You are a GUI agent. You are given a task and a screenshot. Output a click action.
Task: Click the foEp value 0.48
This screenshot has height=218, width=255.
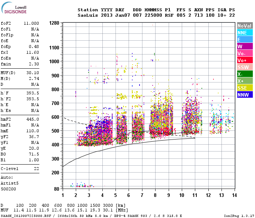coord(34,47)
